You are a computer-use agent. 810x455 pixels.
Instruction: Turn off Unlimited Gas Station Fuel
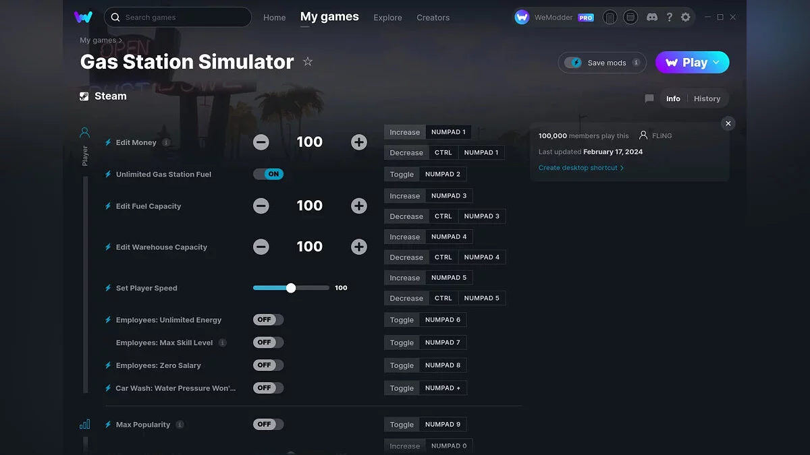click(269, 174)
